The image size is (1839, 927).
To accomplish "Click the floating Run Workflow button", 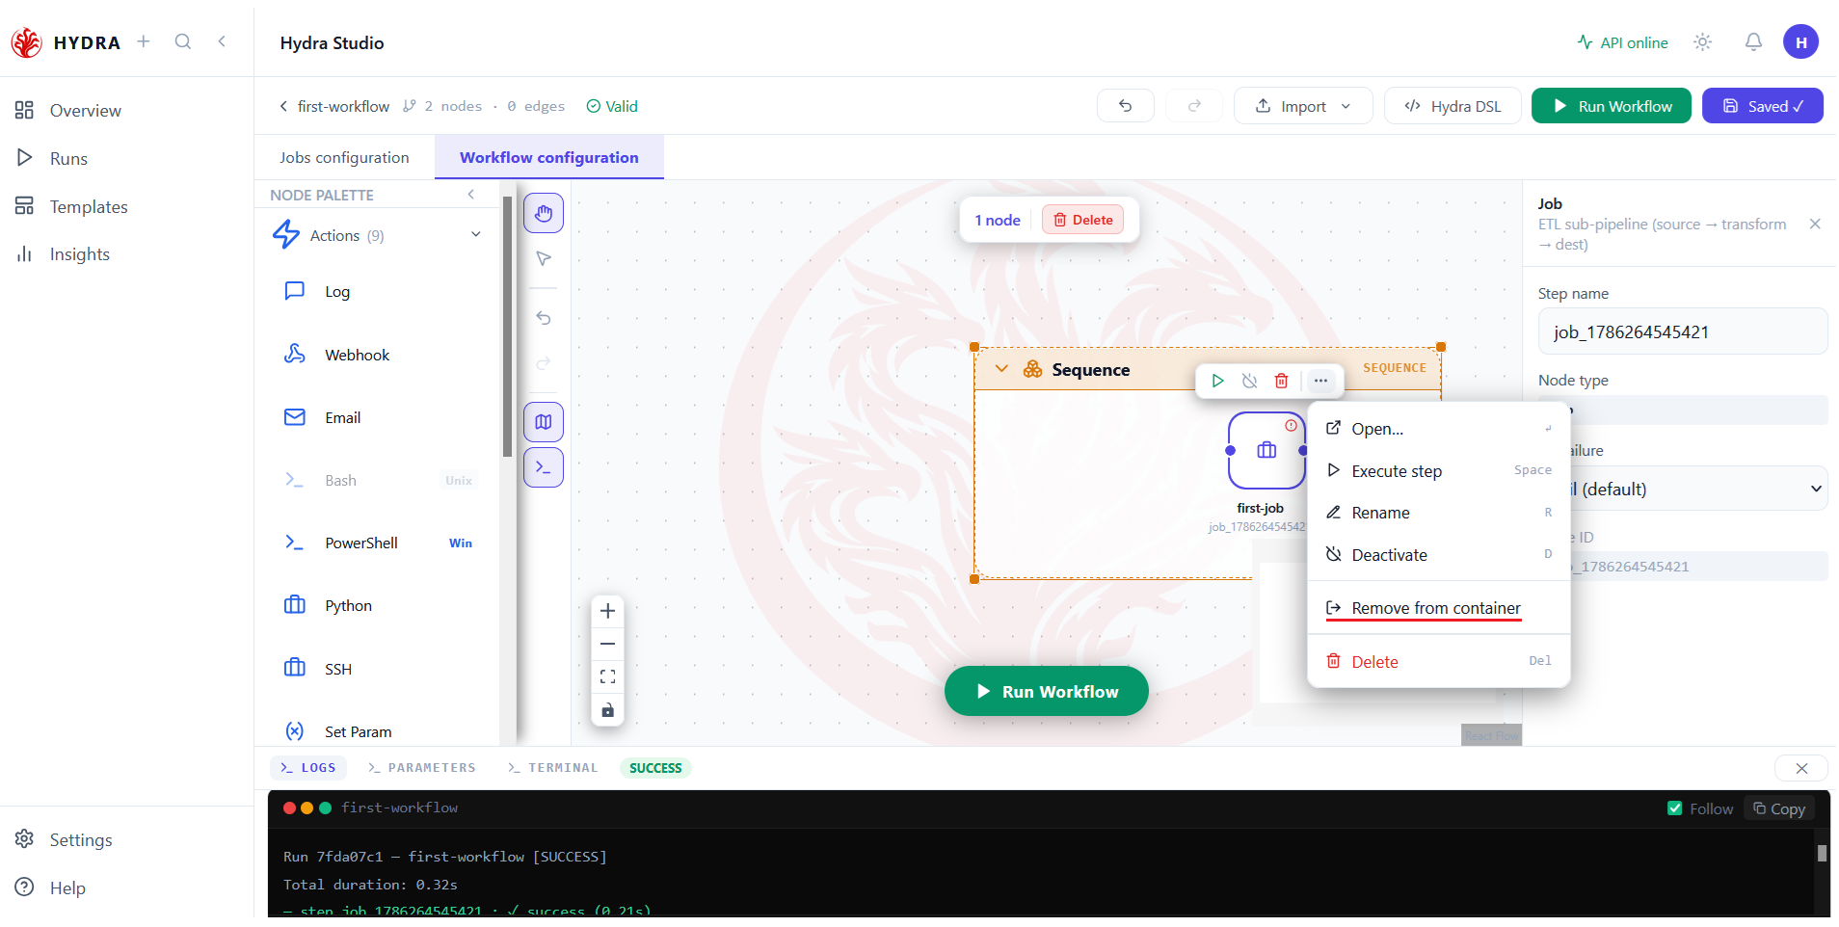I will [1047, 691].
